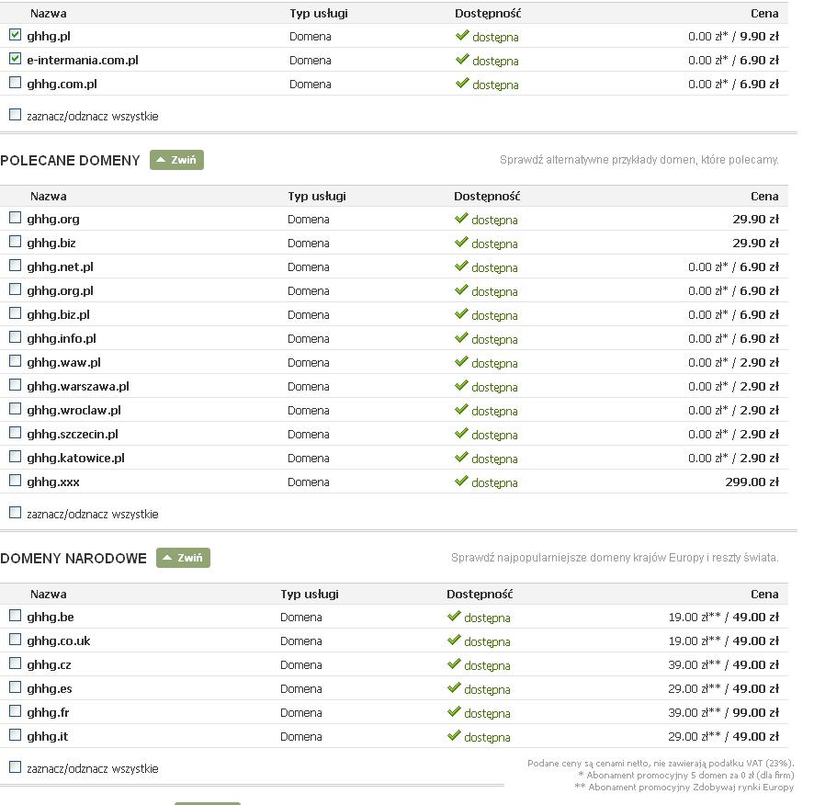Click the availability checkmark for ghhg.xxx
Image resolution: width=814 pixels, height=805 pixels.
pyautogui.click(x=461, y=481)
